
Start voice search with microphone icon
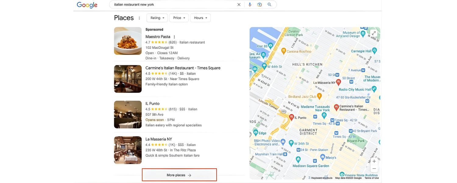click(250, 5)
